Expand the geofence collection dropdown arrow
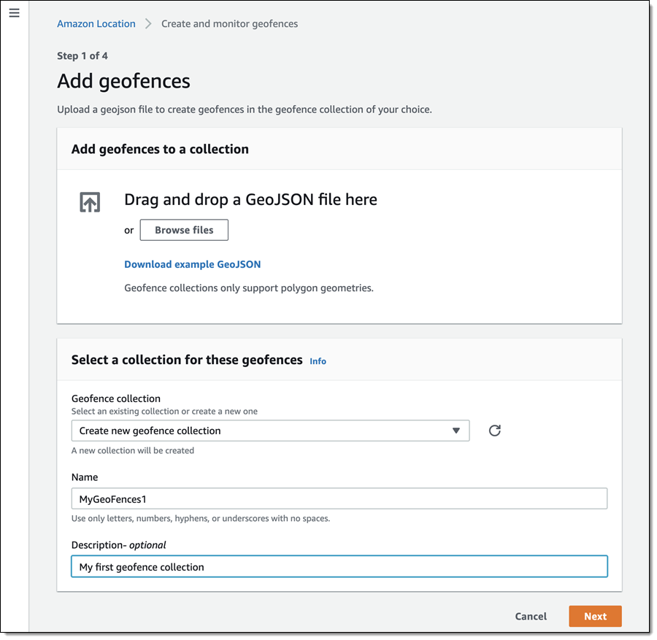657x640 pixels. point(456,431)
